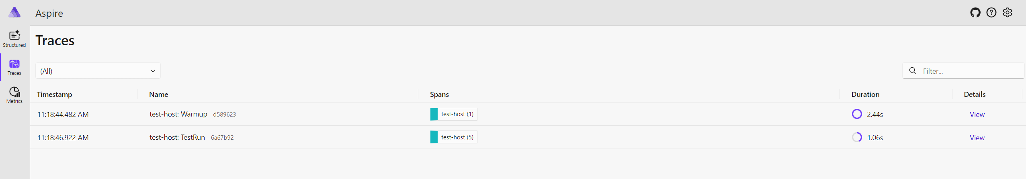Click the 2.44s duration progress ring

point(857,114)
